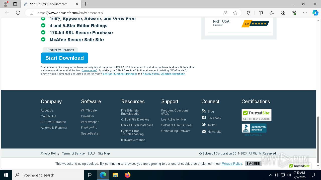The image size is (321, 180).
Task: Click the Blog RSS icon
Action: coord(204,111)
